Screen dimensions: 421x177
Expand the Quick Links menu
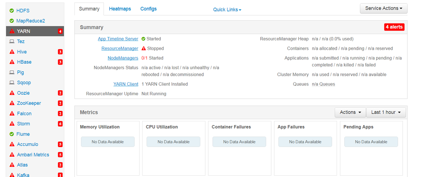coord(227,9)
